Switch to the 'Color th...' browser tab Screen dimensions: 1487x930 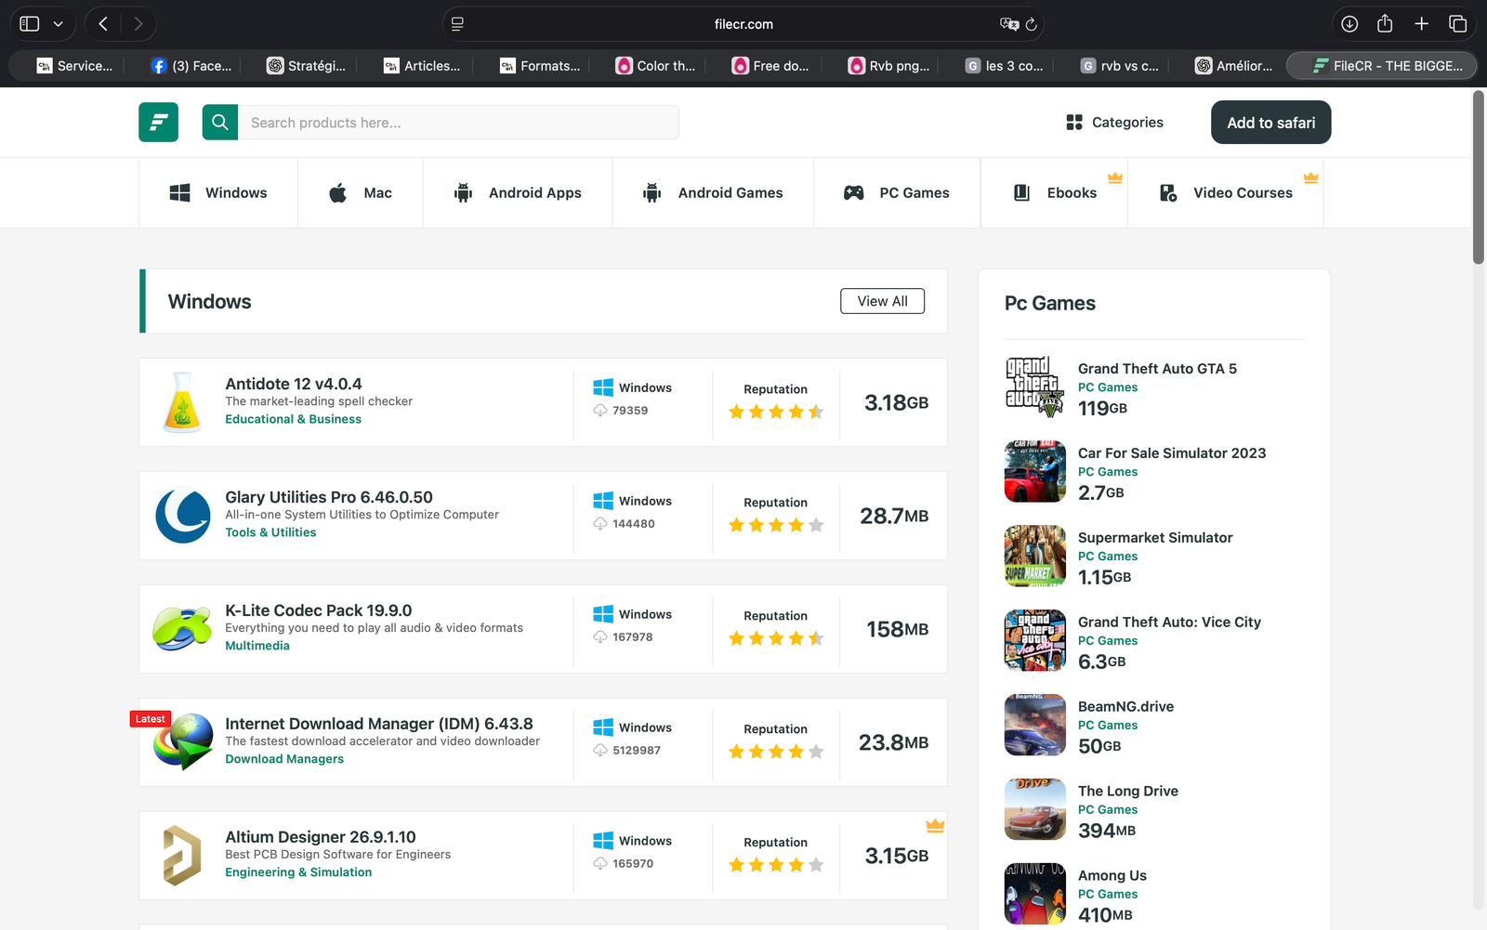point(657,66)
